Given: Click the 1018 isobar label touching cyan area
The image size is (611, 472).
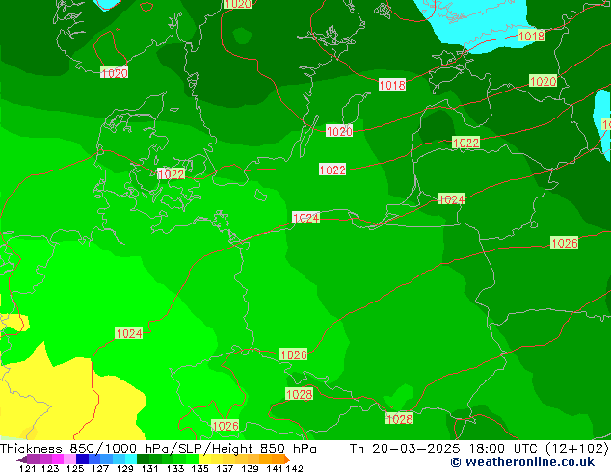Looking at the screenshot, I should point(531,36).
